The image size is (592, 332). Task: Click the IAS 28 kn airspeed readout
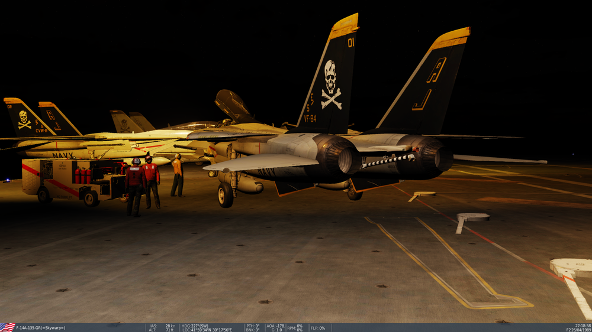pos(163,326)
